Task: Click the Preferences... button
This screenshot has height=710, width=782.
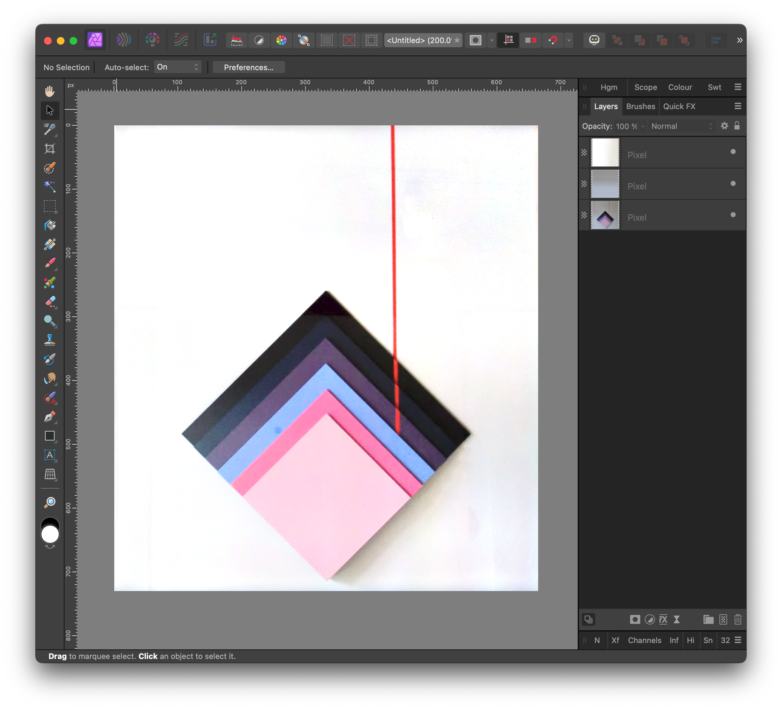Action: click(x=249, y=67)
